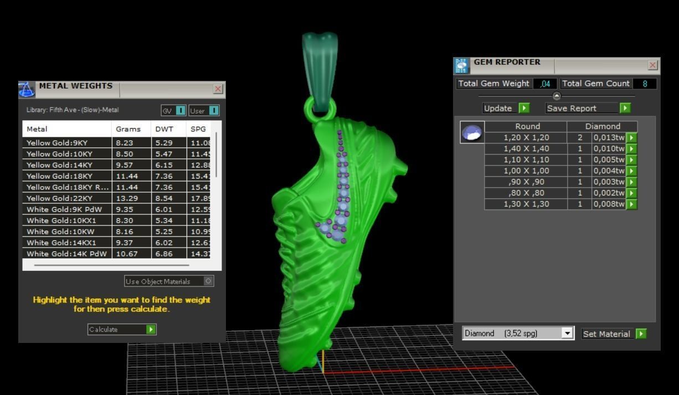Click the round diamond gem thumbnail
Screen dimensions: 679x395
tap(472, 132)
